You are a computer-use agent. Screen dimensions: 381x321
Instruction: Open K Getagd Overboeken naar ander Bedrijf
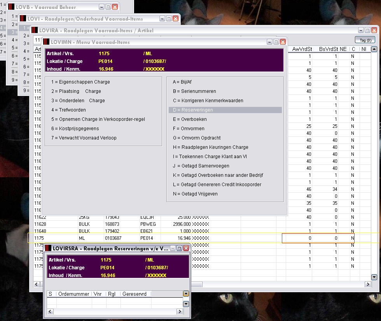click(218, 175)
